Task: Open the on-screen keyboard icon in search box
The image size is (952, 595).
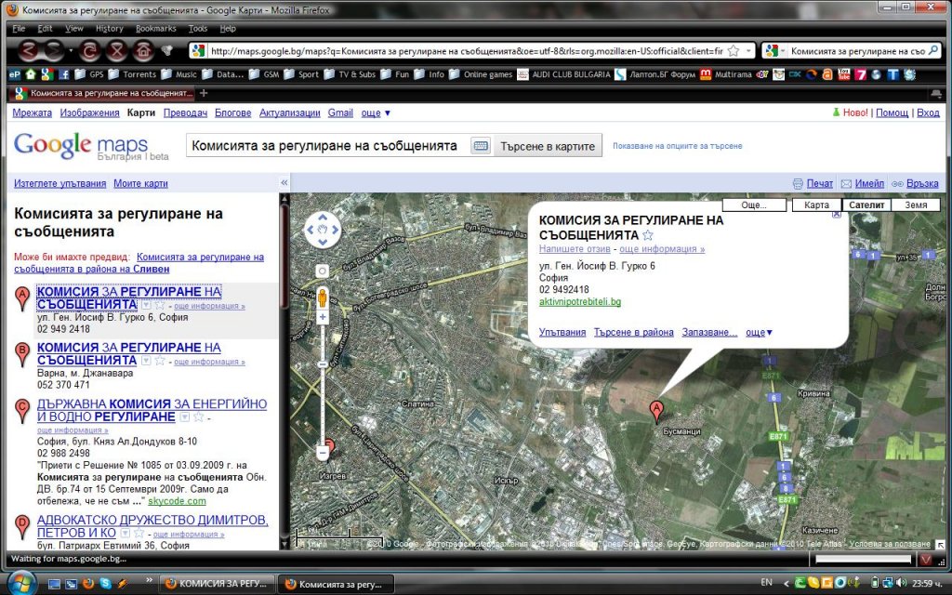Action: coord(480,146)
